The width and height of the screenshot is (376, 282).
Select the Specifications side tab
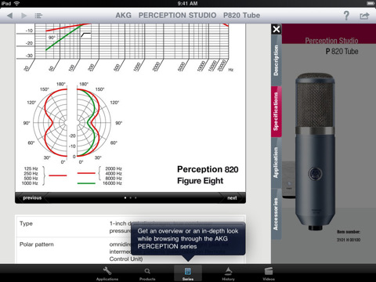[x=276, y=111]
